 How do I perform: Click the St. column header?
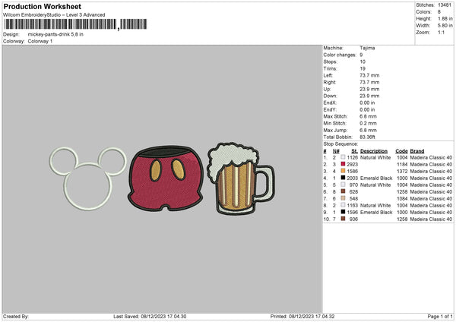(354, 151)
